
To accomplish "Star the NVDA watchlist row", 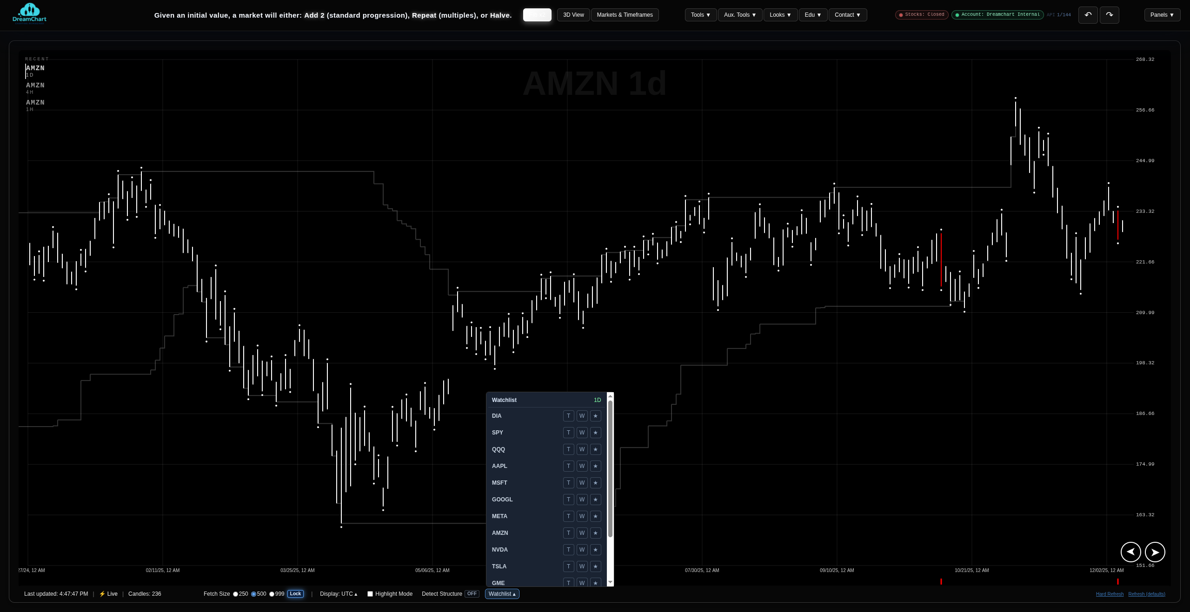I will [595, 550].
